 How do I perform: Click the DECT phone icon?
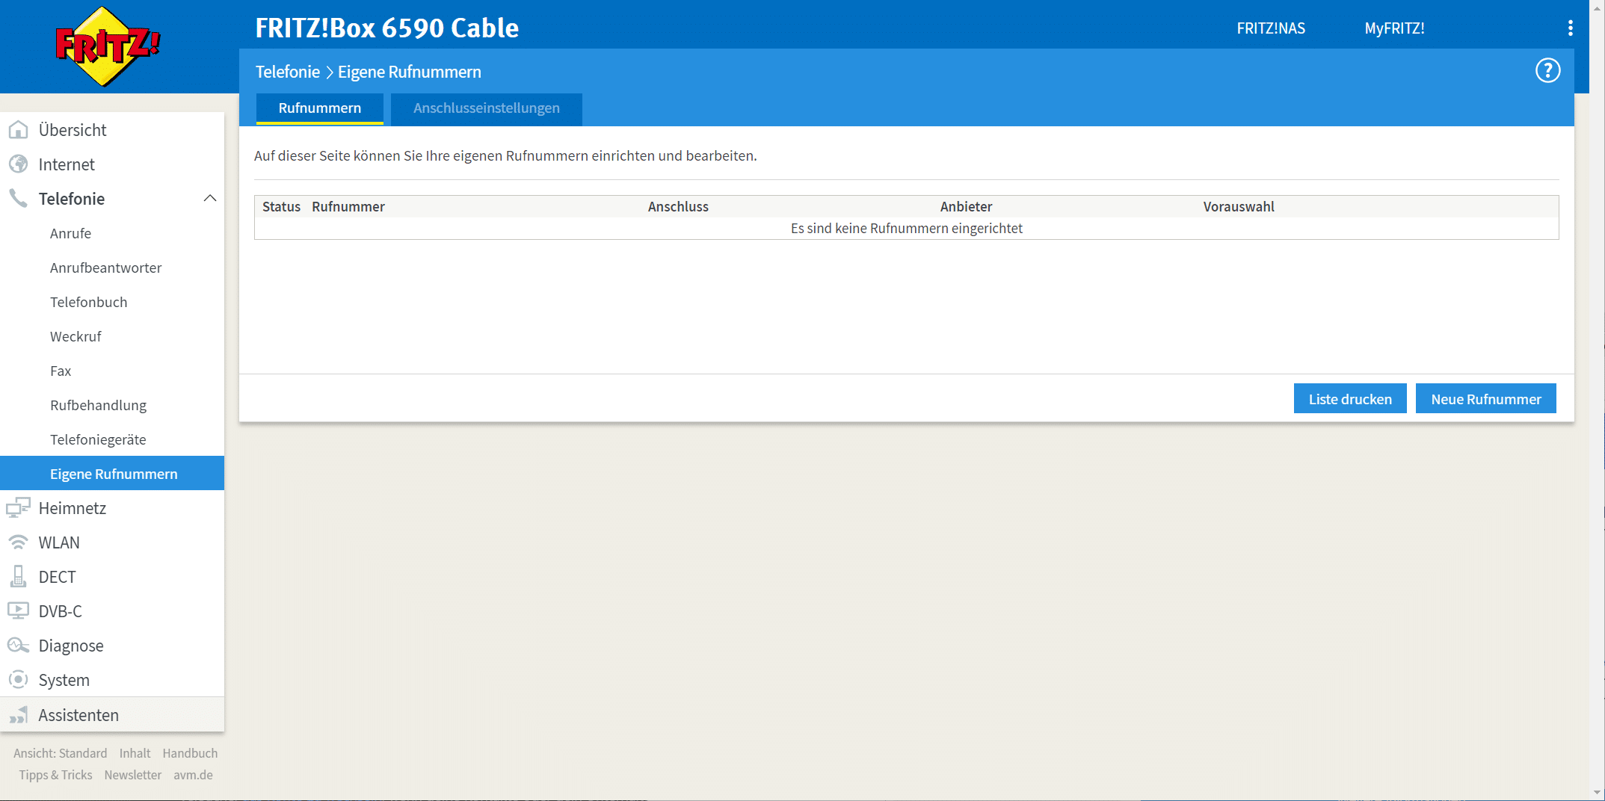(x=18, y=577)
